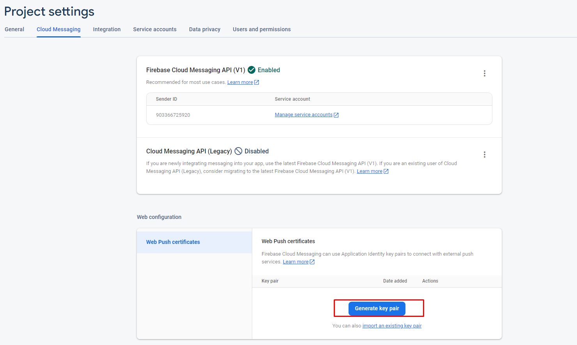The width and height of the screenshot is (577, 345).
Task: Open the Manage service accounts link
Action: pyautogui.click(x=303, y=115)
